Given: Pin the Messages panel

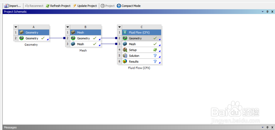Looking at the screenshot, I should 268,127.
